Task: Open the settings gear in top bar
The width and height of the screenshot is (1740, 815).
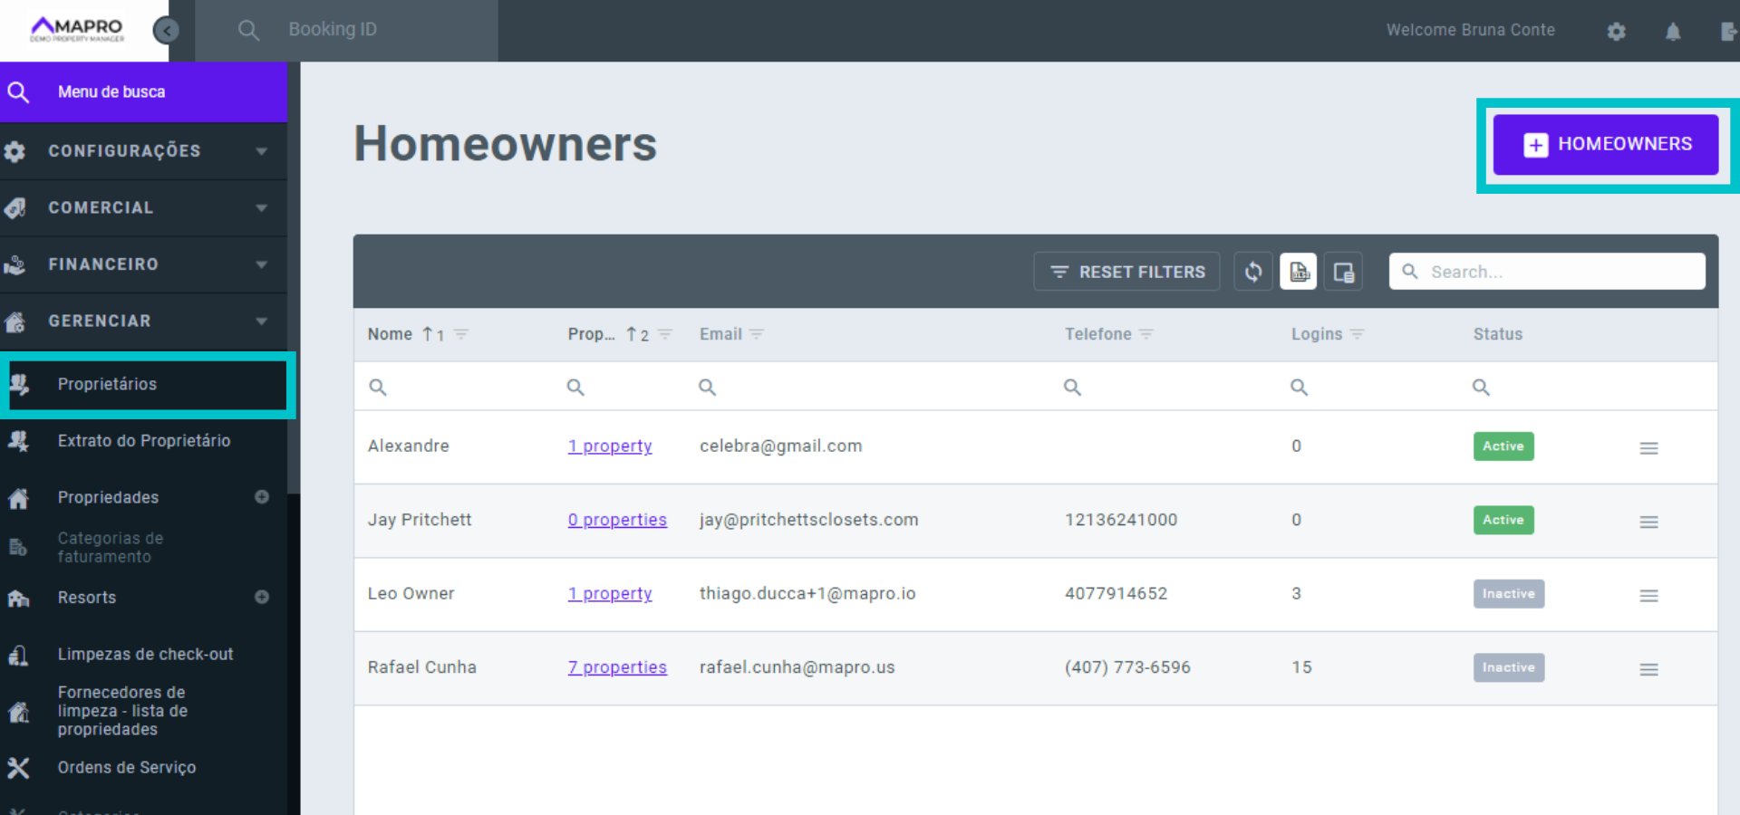Action: [1616, 32]
